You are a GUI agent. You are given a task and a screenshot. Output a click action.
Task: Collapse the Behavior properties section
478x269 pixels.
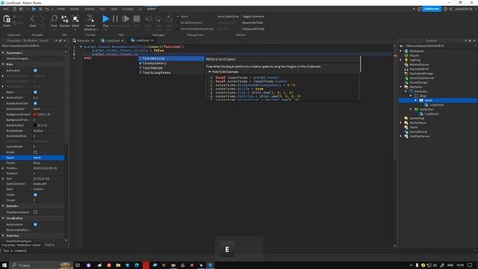click(x=3, y=206)
